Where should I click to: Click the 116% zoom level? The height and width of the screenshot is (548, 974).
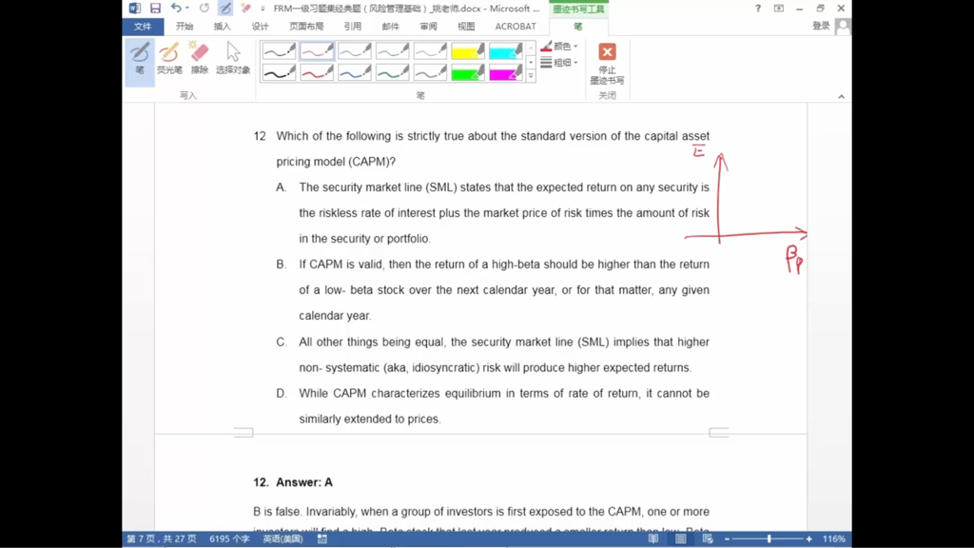(833, 538)
